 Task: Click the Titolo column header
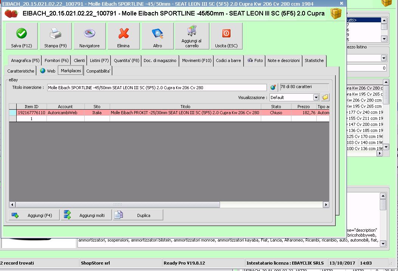coord(185,107)
